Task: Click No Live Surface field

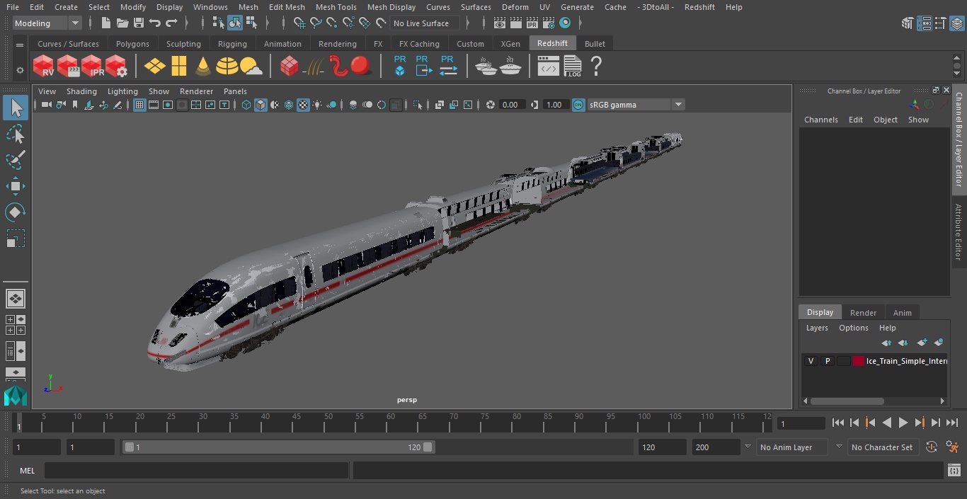Action: coord(425,23)
